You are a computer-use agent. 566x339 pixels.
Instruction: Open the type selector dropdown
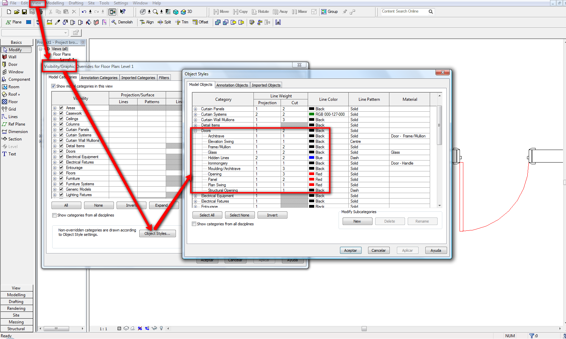[x=66, y=33]
